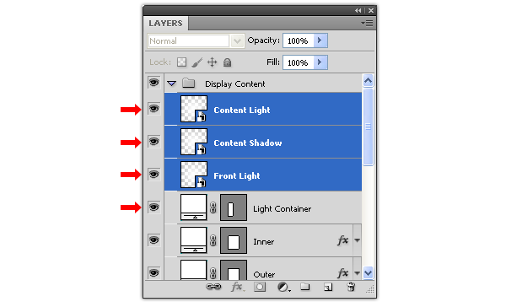506x307 pixels.
Task: Open the Opacity slider arrow
Action: pos(320,40)
